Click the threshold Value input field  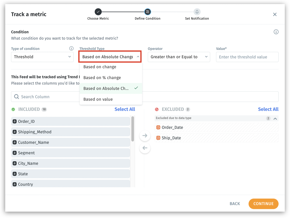[247, 57]
